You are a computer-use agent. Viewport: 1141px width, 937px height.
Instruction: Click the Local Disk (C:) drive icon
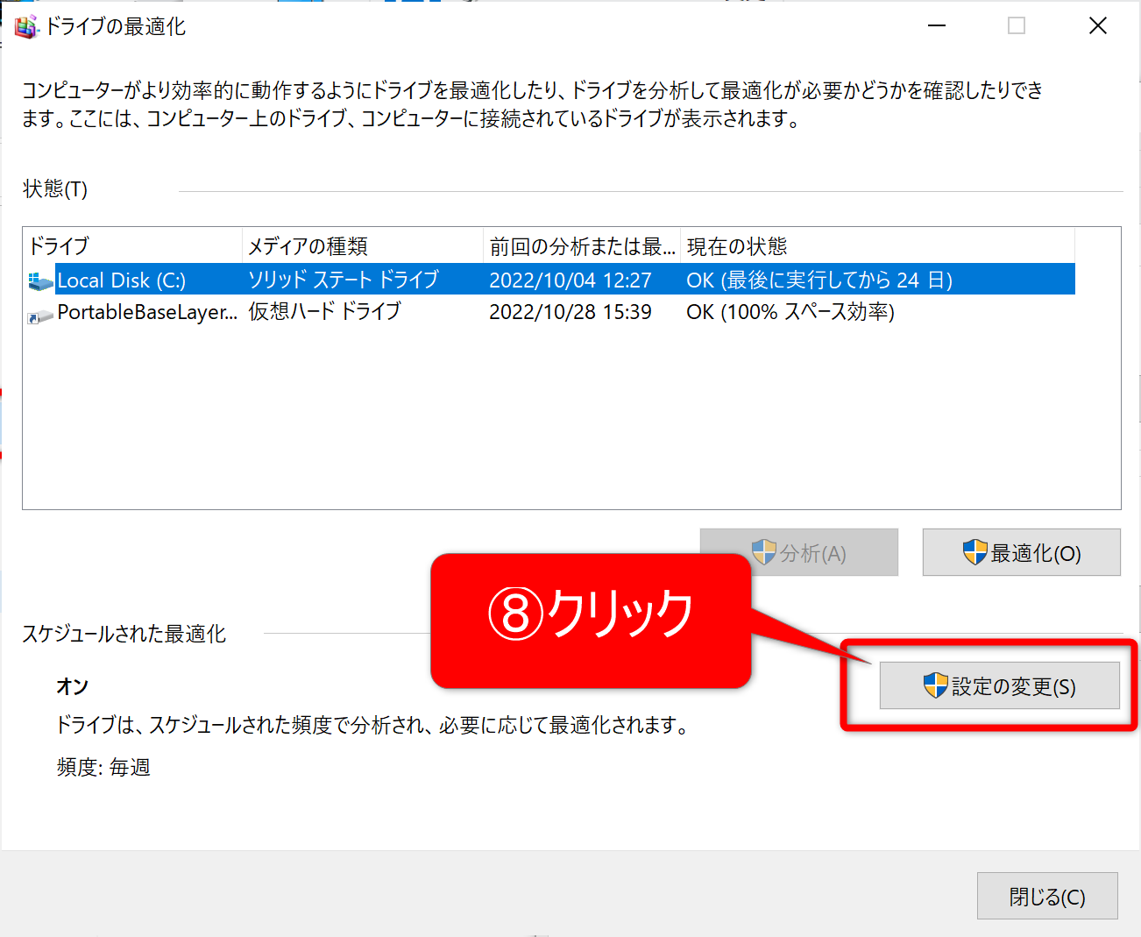pyautogui.click(x=40, y=281)
